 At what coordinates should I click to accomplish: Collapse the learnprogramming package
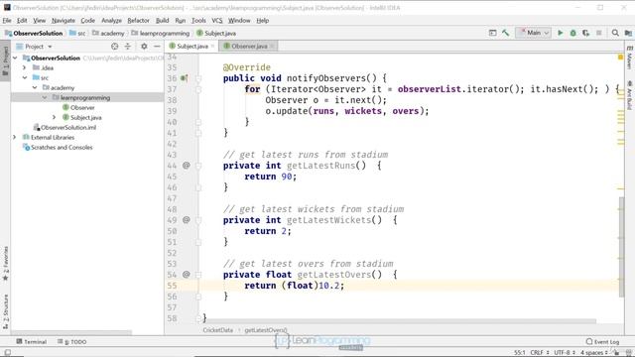44,97
